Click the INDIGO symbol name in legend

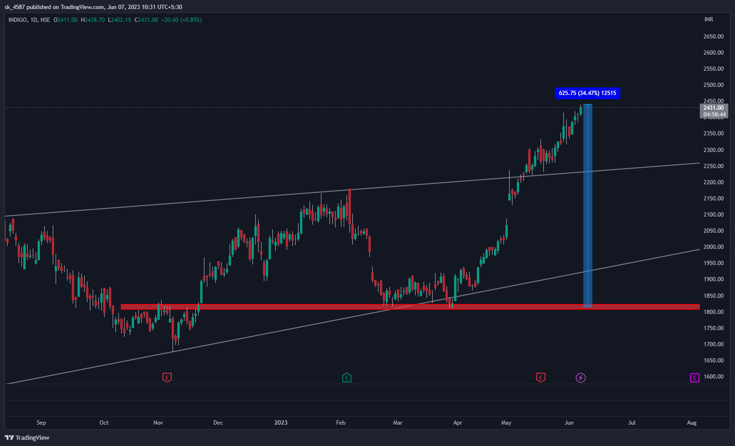tap(18, 20)
